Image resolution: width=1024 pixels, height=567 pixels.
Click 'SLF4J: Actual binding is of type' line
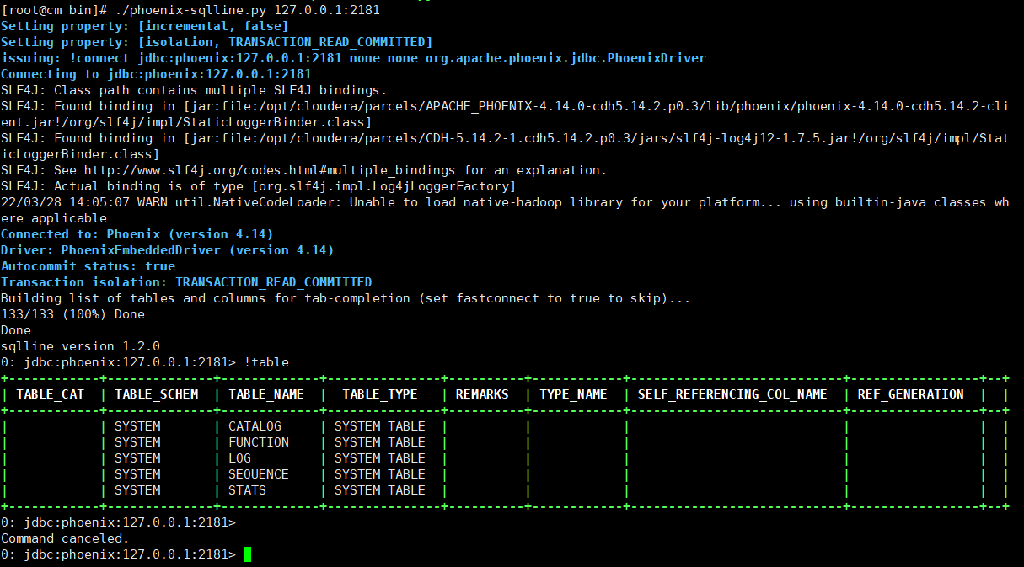click(258, 186)
